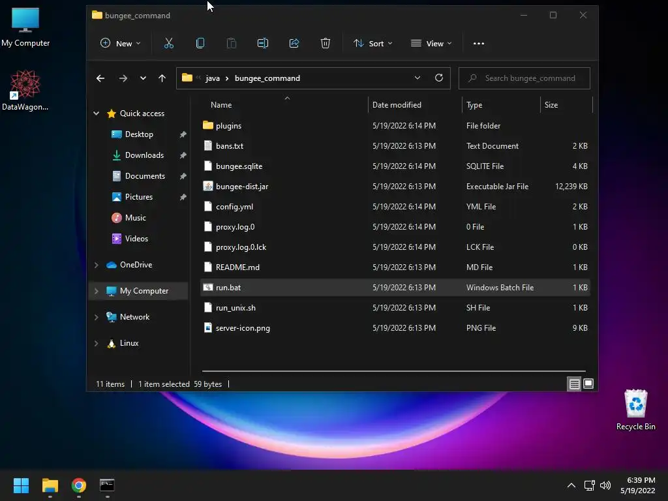Expand the OneDrive tree node
The height and width of the screenshot is (501, 668).
point(97,265)
